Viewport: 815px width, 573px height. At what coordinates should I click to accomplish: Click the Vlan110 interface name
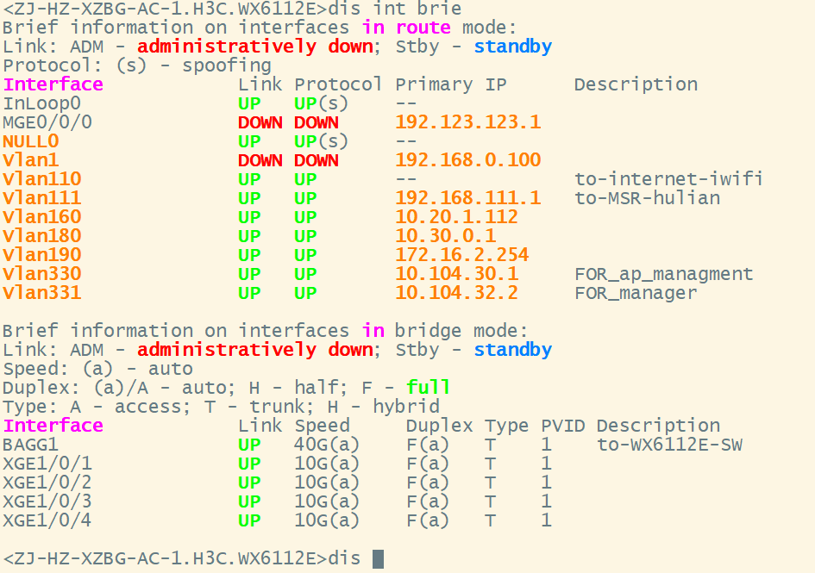(42, 179)
